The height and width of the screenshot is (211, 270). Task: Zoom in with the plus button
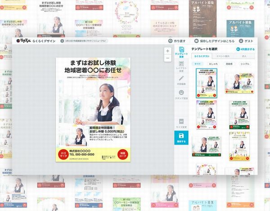(168, 51)
